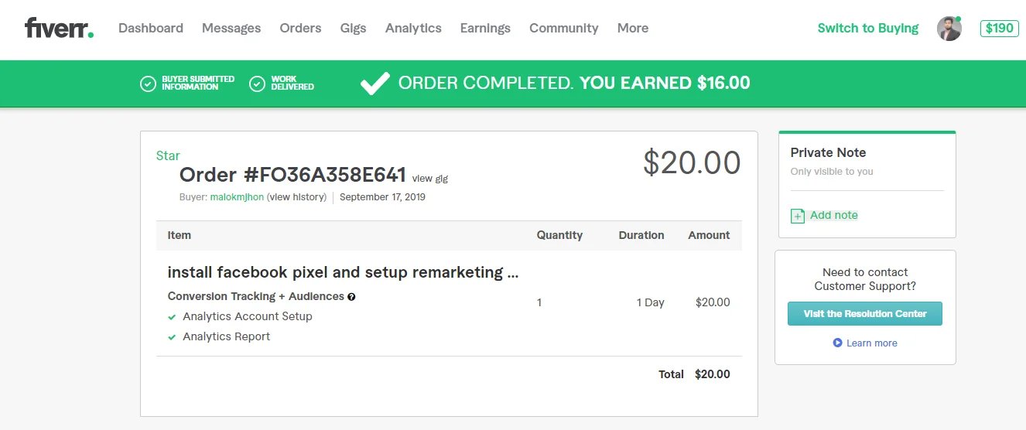Click the Fiverr logo
1026x430 pixels.
(x=59, y=29)
